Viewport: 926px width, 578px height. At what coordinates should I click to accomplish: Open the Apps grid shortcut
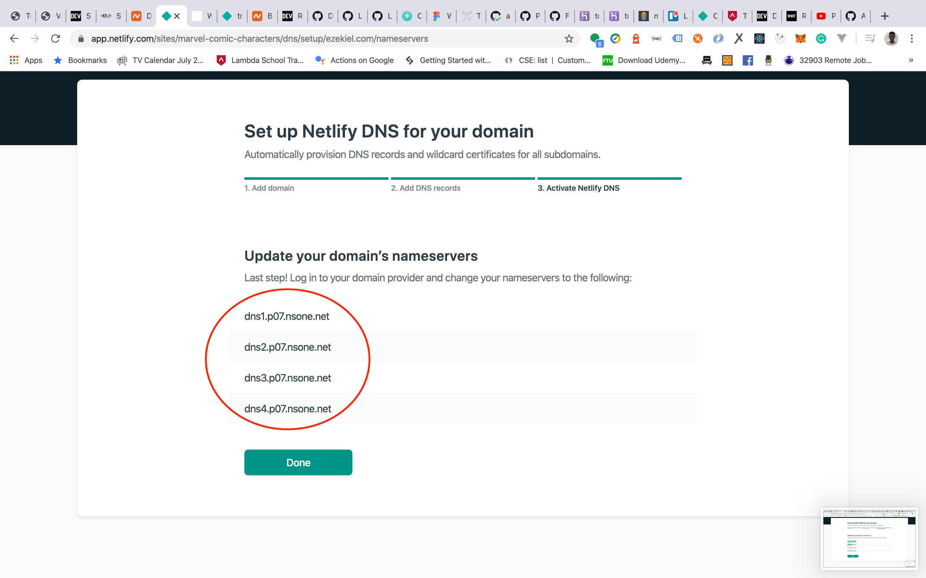pyautogui.click(x=26, y=60)
